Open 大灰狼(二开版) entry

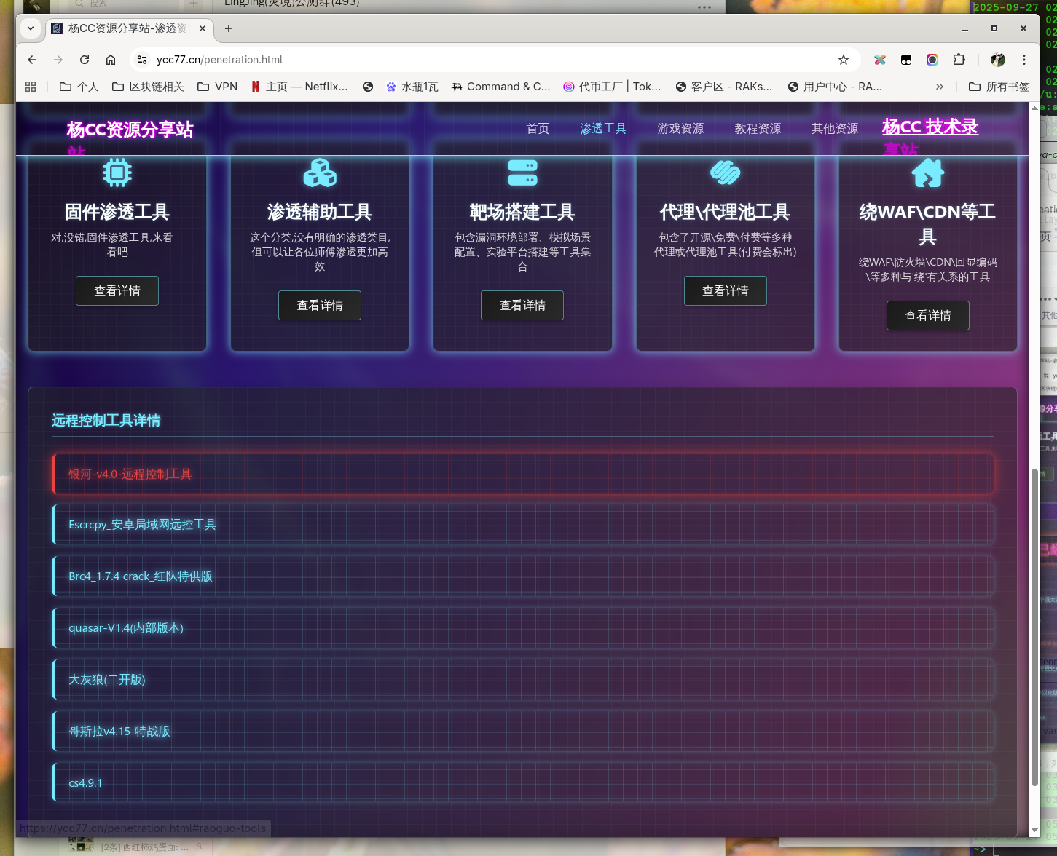click(523, 680)
